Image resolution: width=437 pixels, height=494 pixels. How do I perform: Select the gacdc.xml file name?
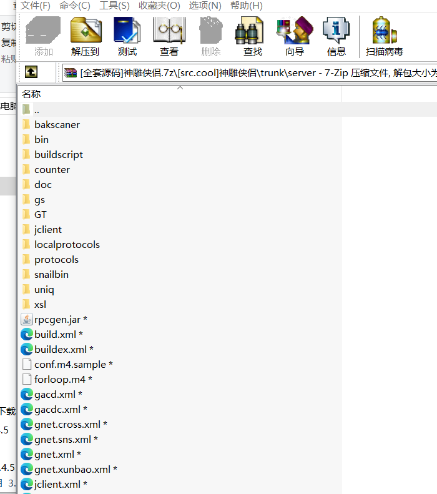pyautogui.click(x=57, y=409)
